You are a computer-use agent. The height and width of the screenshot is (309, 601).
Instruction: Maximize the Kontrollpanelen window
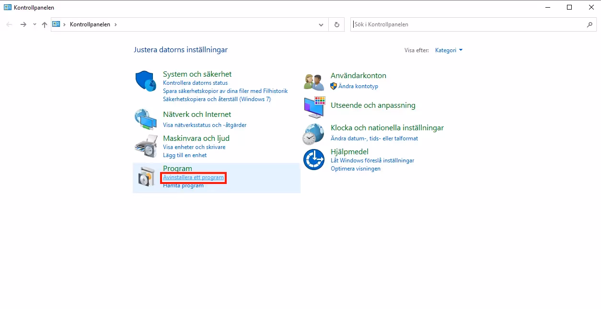[569, 7]
